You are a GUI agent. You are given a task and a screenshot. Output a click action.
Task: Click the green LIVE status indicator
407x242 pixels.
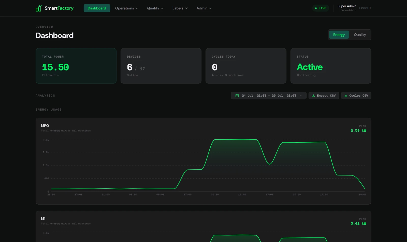(321, 8)
